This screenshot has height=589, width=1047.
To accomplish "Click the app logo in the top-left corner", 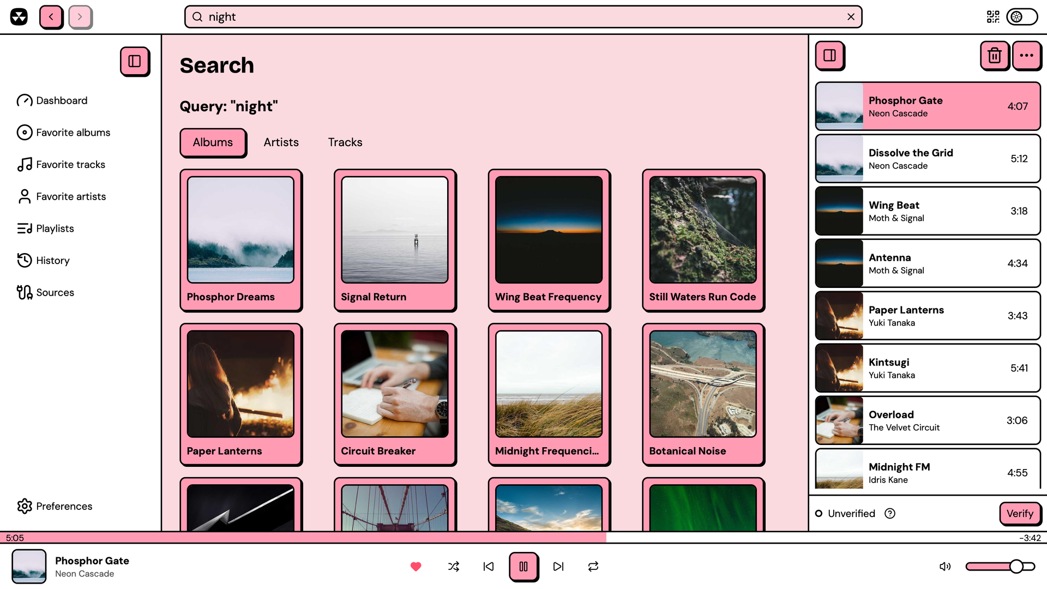I will coord(19,17).
